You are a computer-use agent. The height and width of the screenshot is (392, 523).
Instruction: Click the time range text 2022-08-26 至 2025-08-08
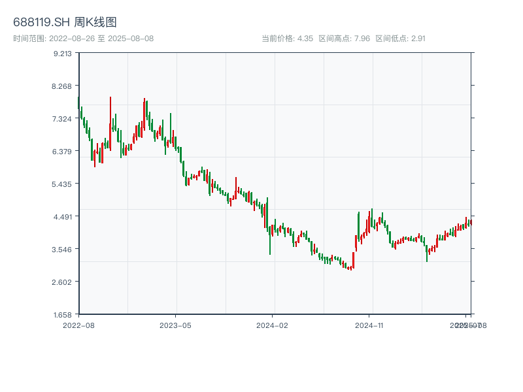(x=83, y=39)
